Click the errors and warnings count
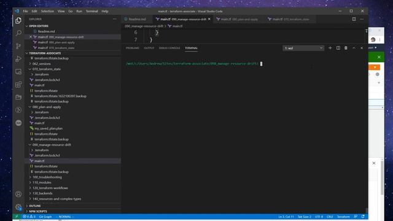This screenshot has height=221, width=393. (29, 217)
